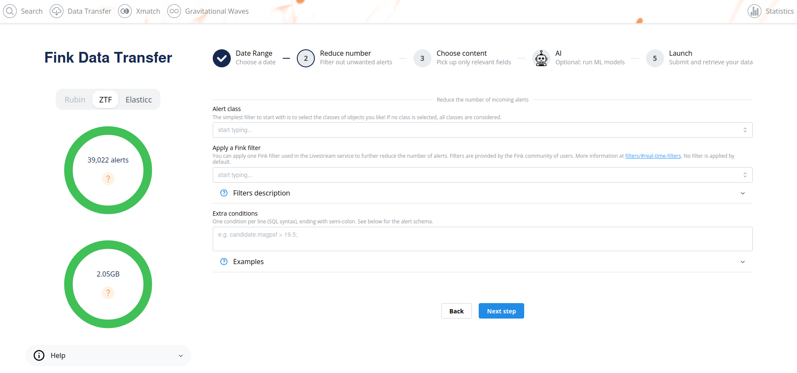Click the question mark under 39,022 alerts
The image size is (797, 373).
tap(108, 178)
